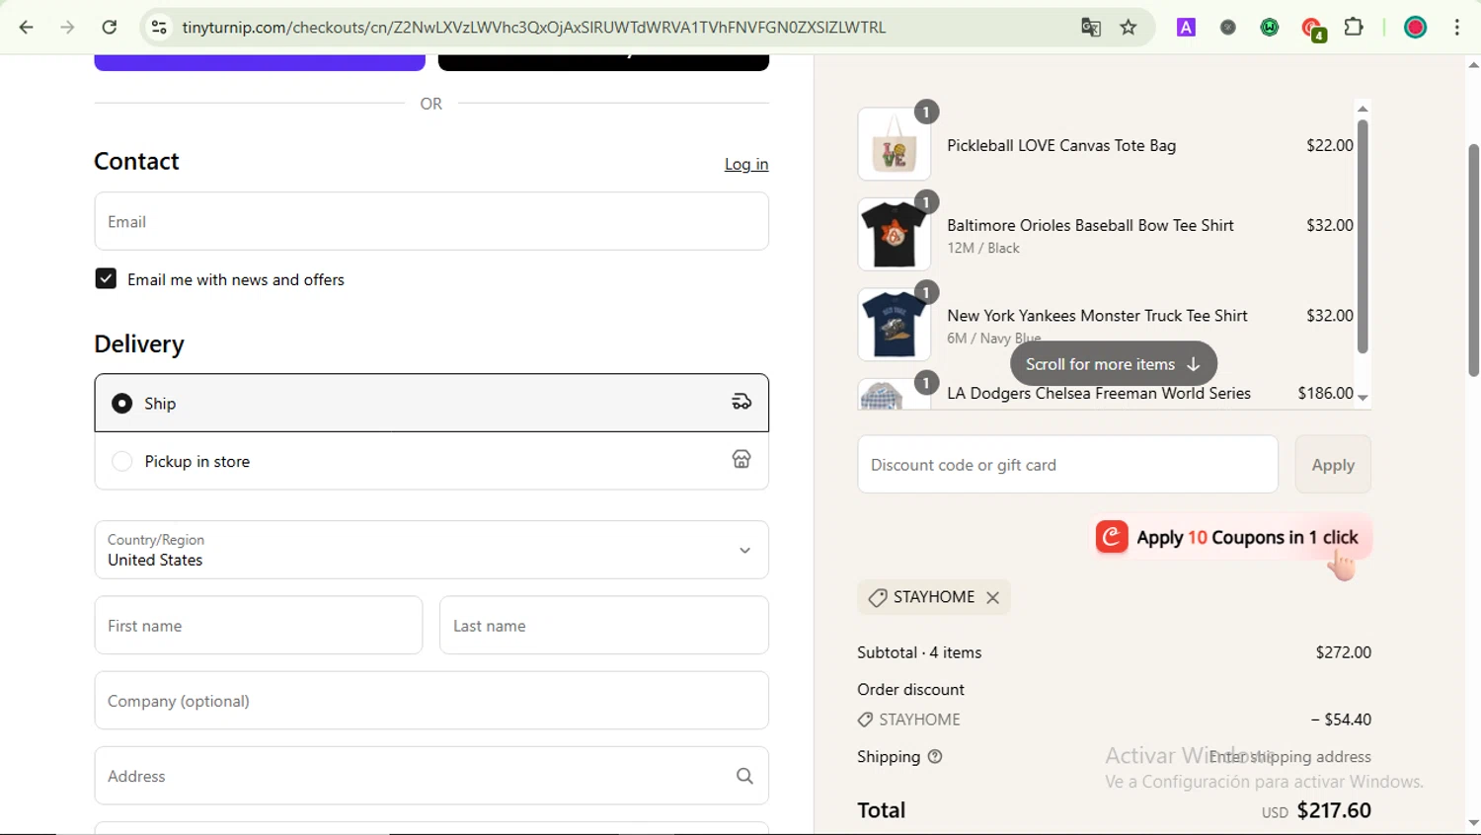
Task: Click the Delivery section heading
Action: (x=139, y=343)
